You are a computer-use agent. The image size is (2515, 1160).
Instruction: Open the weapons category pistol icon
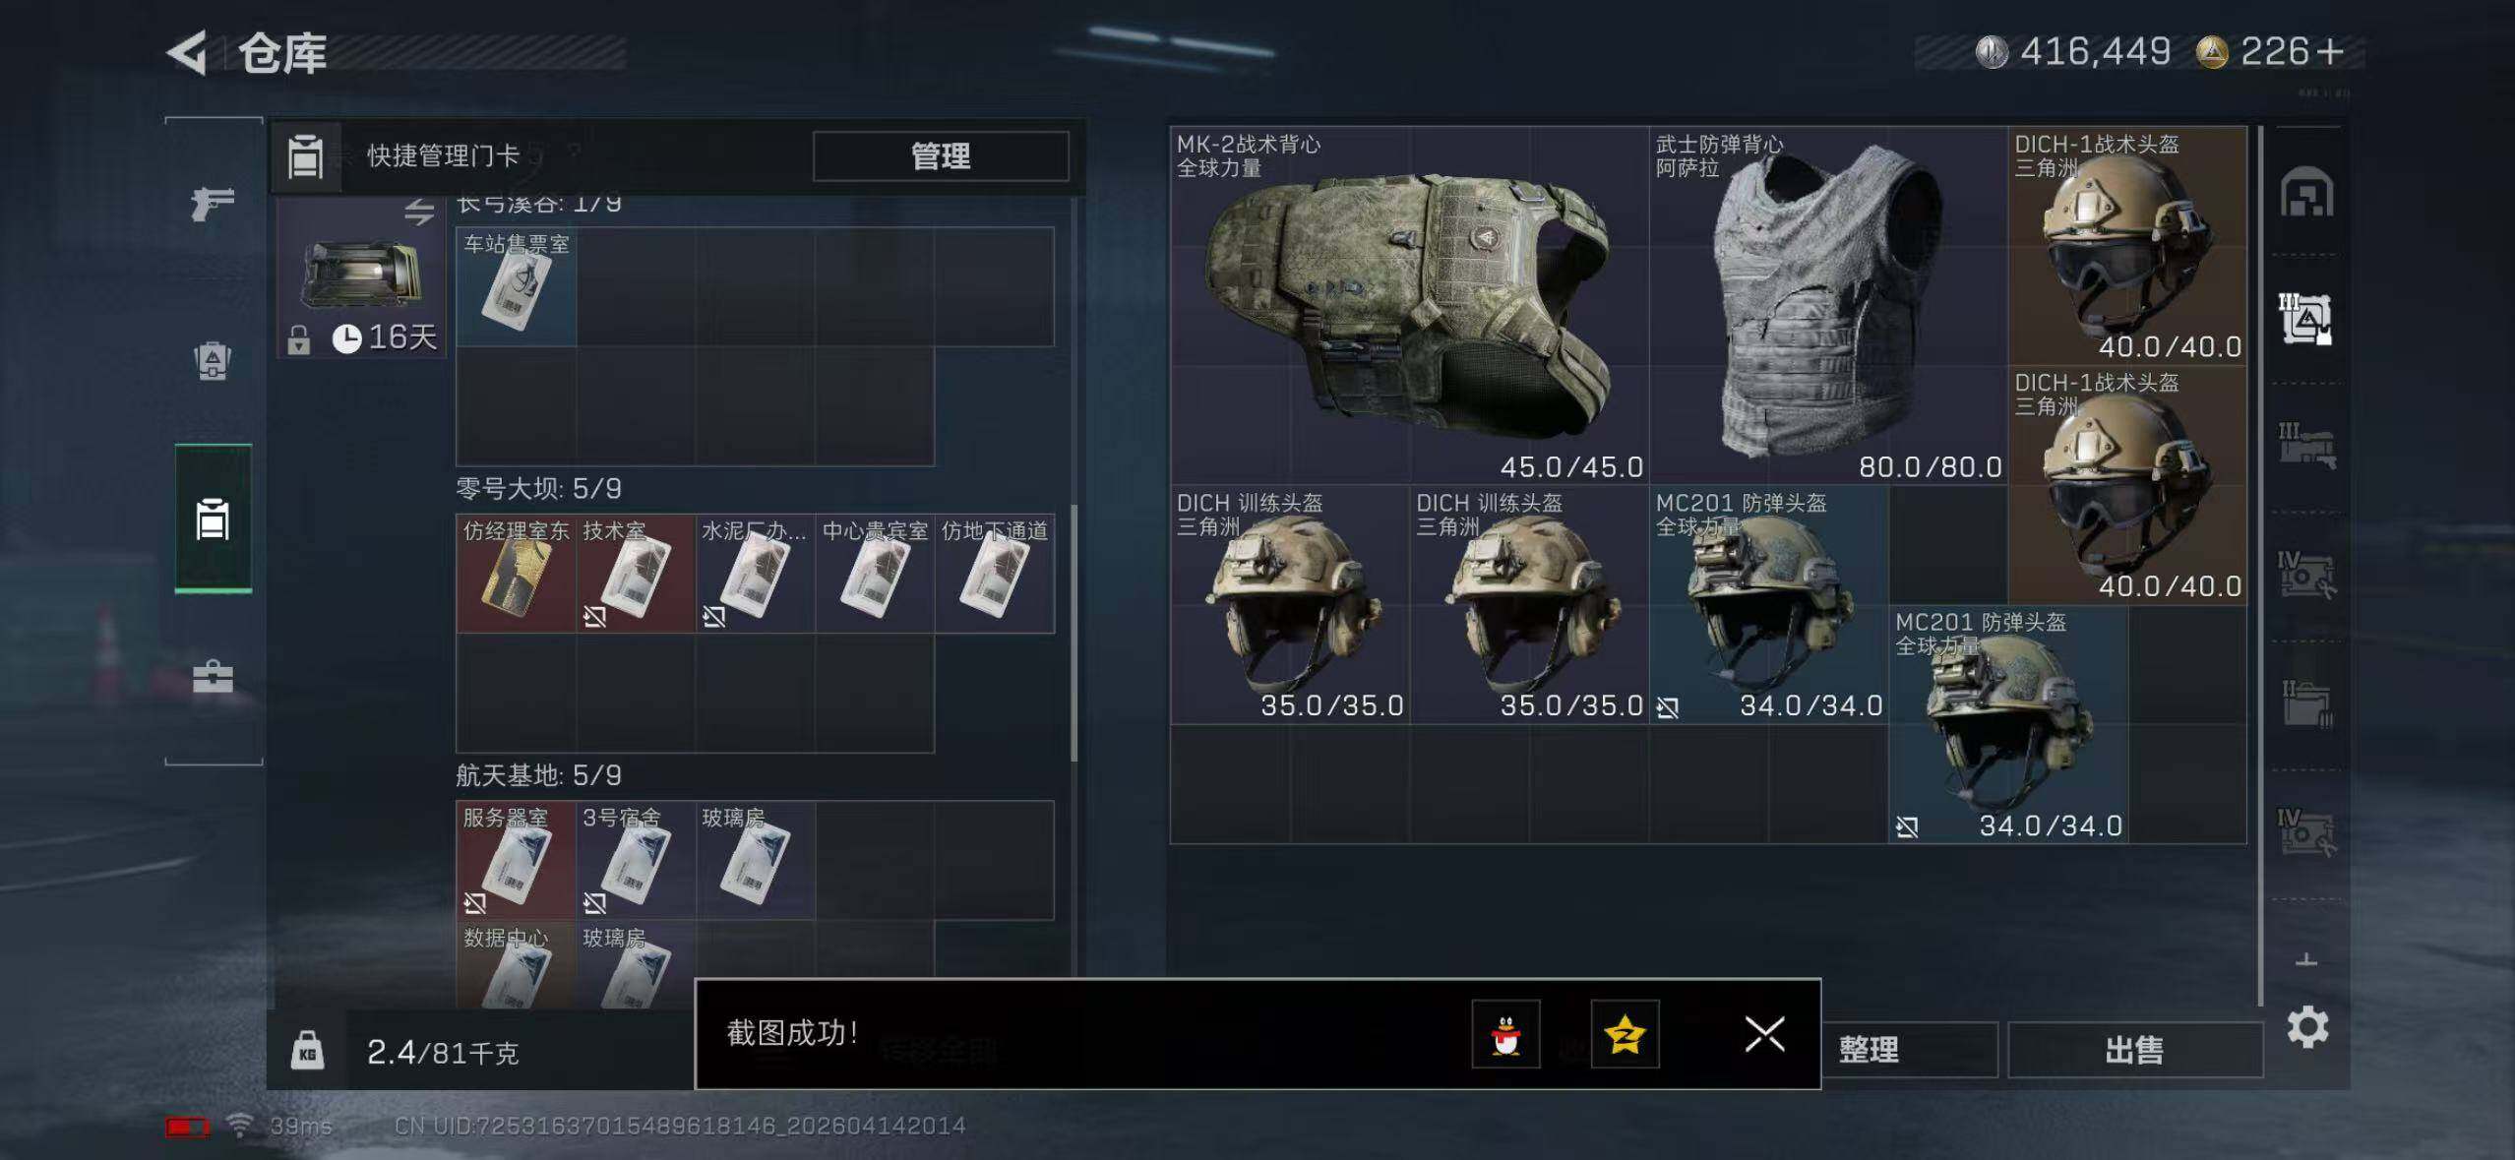213,204
